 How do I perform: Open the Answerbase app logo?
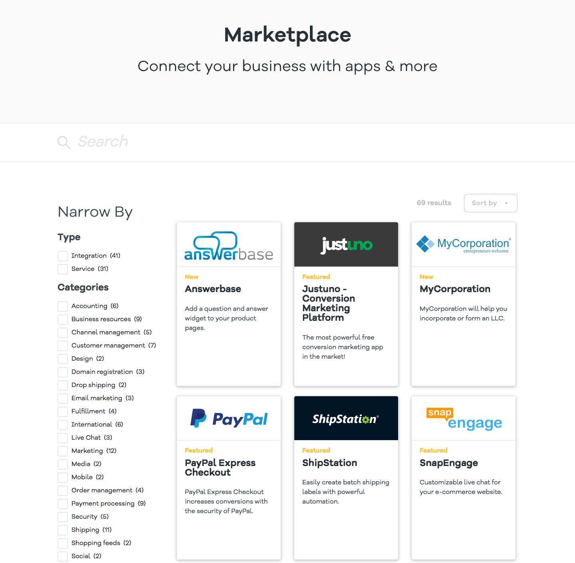(228, 245)
